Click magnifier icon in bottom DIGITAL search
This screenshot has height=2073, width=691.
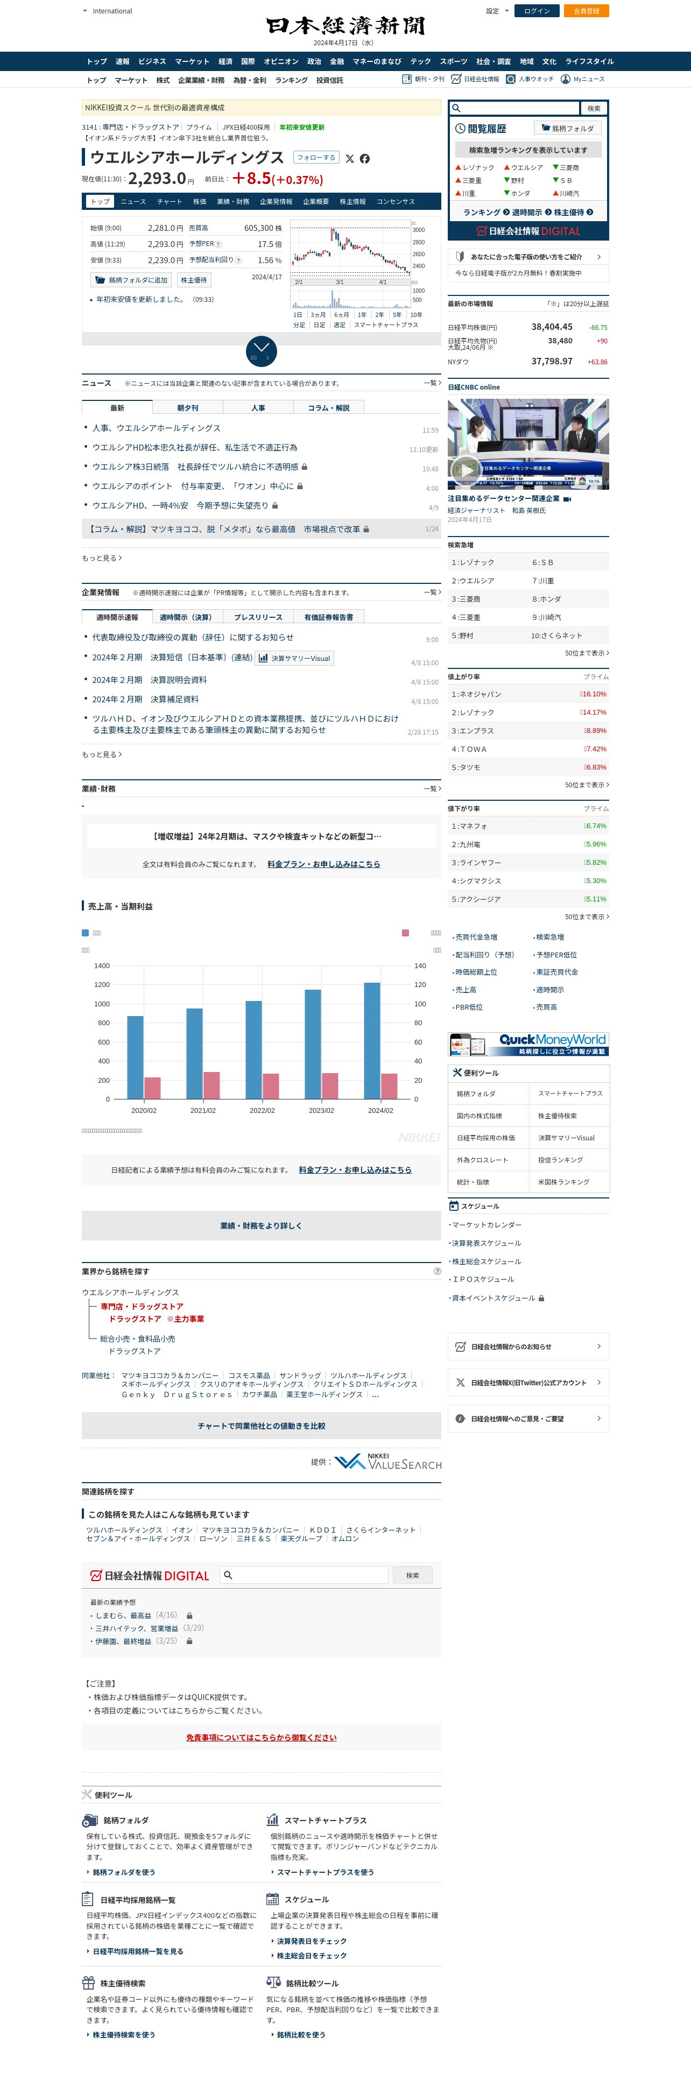(x=228, y=1575)
